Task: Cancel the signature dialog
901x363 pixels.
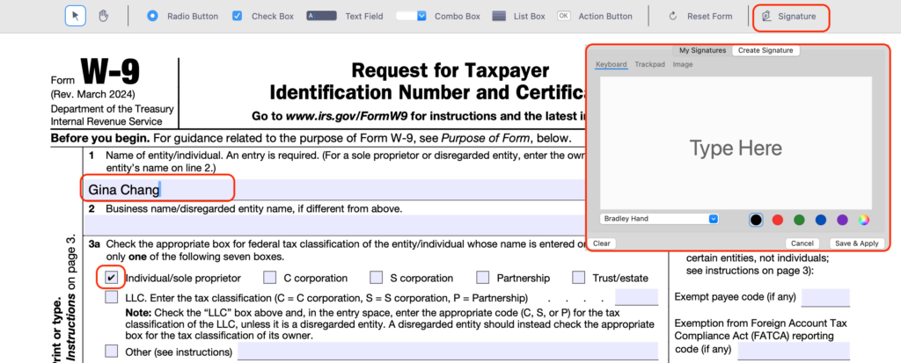Action: pos(802,243)
